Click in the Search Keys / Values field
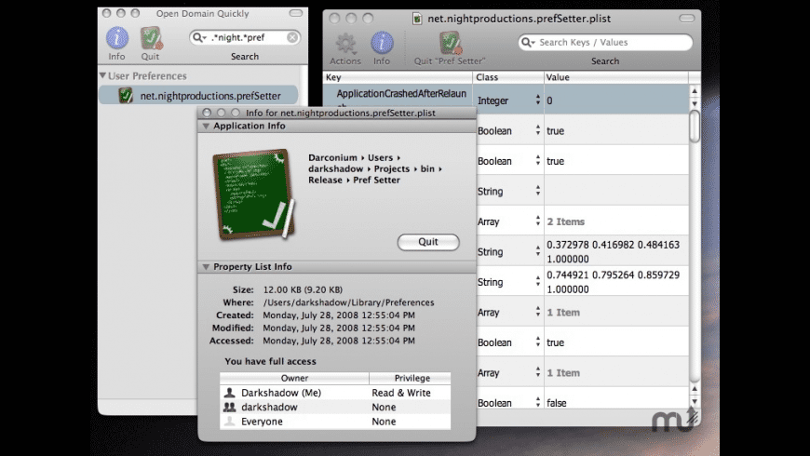This screenshot has width=810, height=456. pyautogui.click(x=610, y=43)
